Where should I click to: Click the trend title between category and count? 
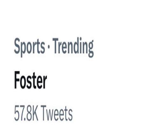(31, 80)
